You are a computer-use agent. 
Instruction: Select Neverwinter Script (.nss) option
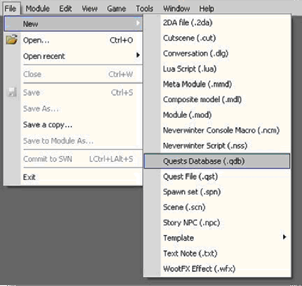pos(205,146)
